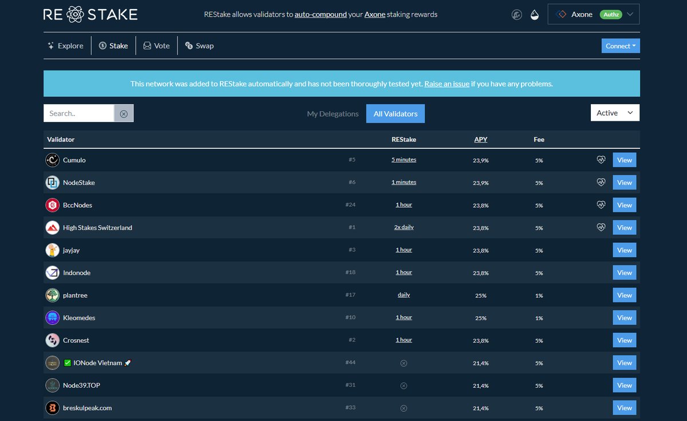Click the Crosnest validator avatar
This screenshot has height=421, width=687.
click(52, 340)
